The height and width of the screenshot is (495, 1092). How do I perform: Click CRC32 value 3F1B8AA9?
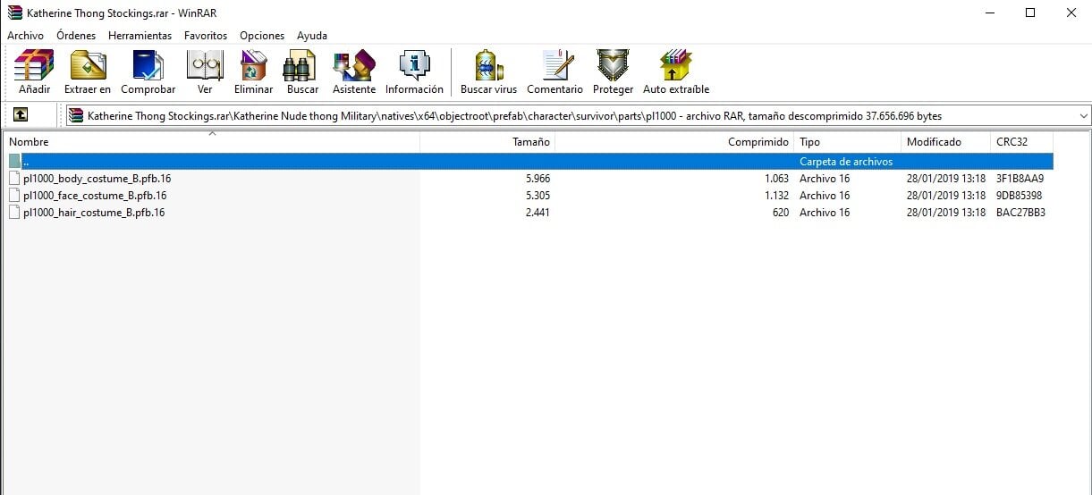[1020, 179]
